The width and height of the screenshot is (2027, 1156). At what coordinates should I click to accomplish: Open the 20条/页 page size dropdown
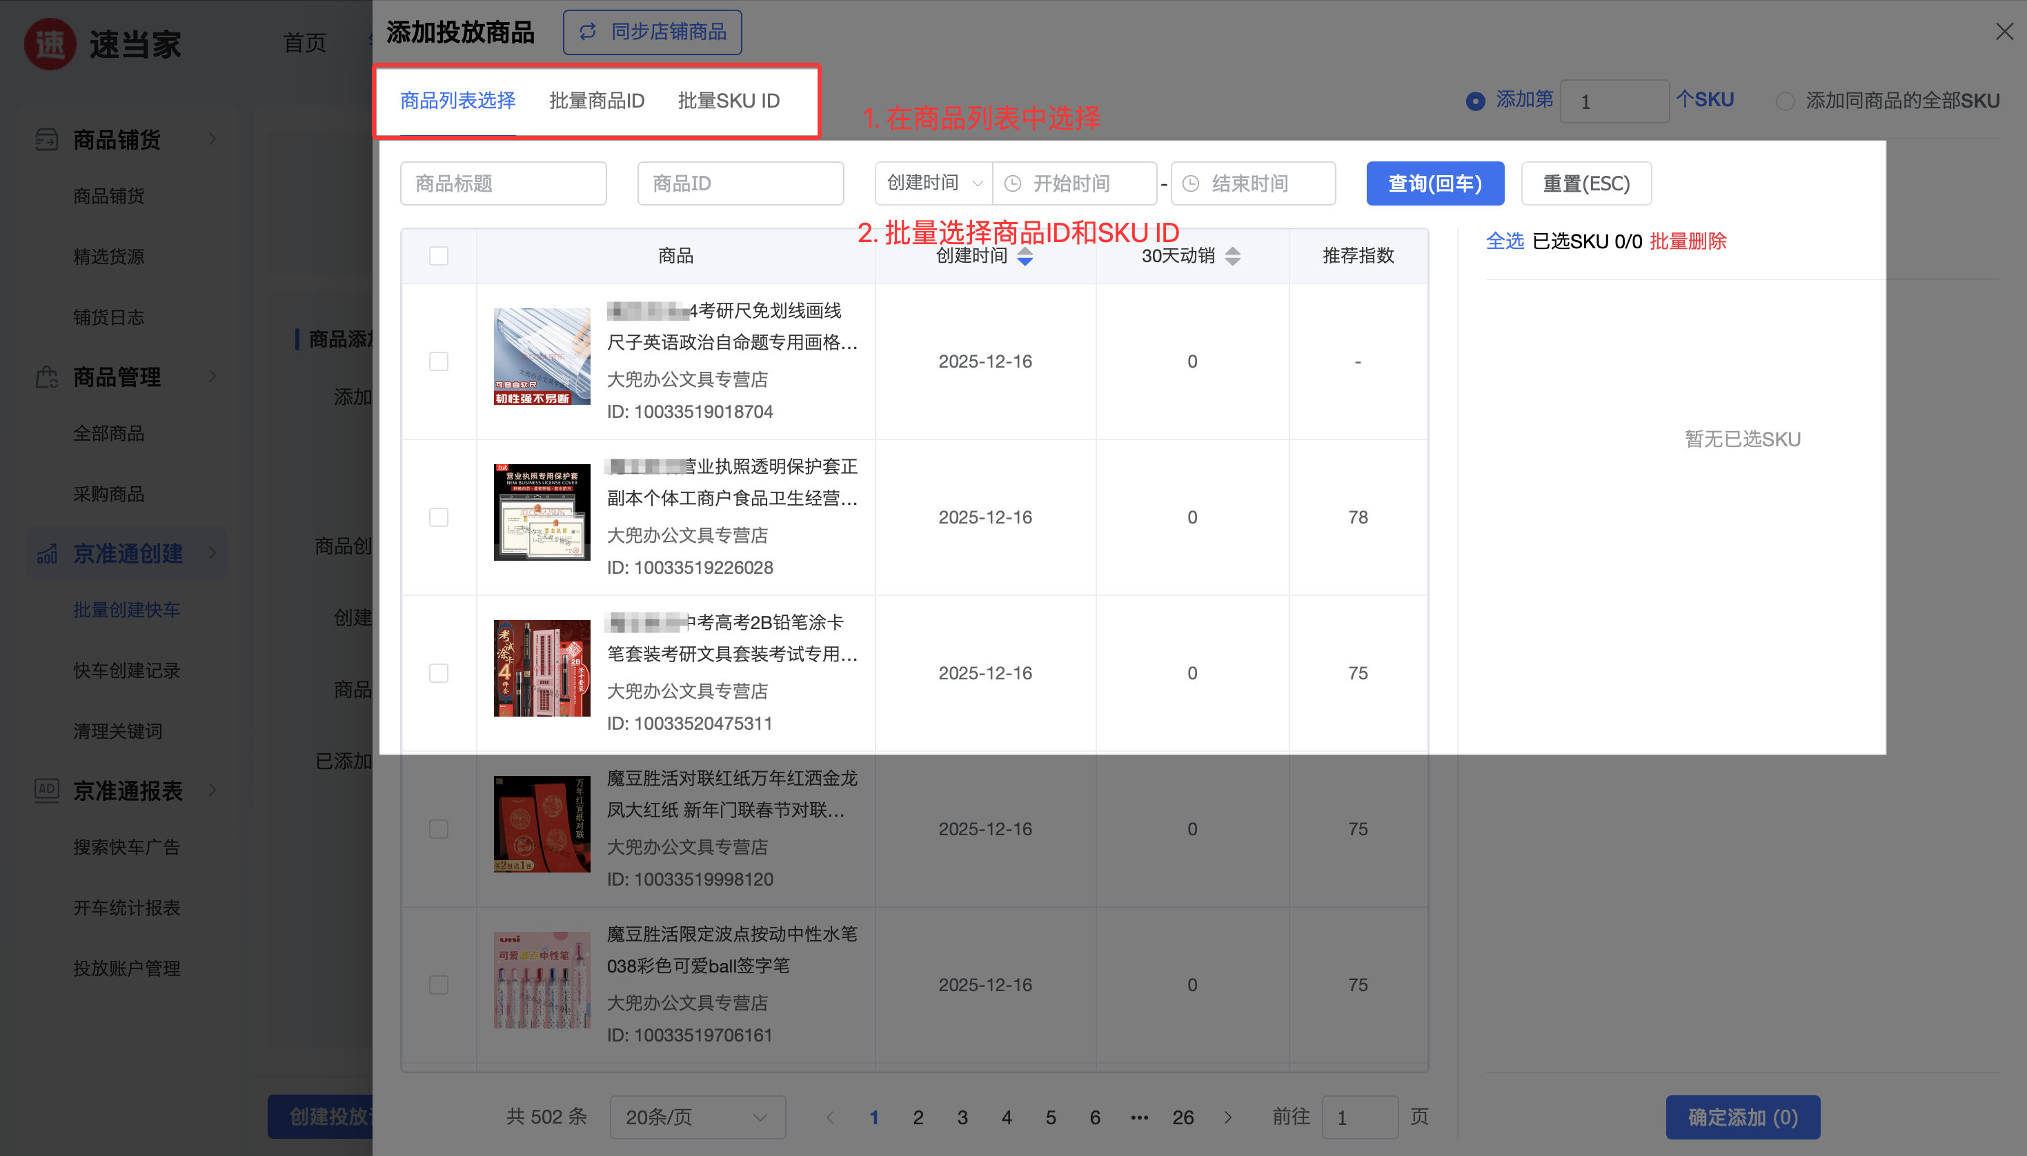click(697, 1117)
